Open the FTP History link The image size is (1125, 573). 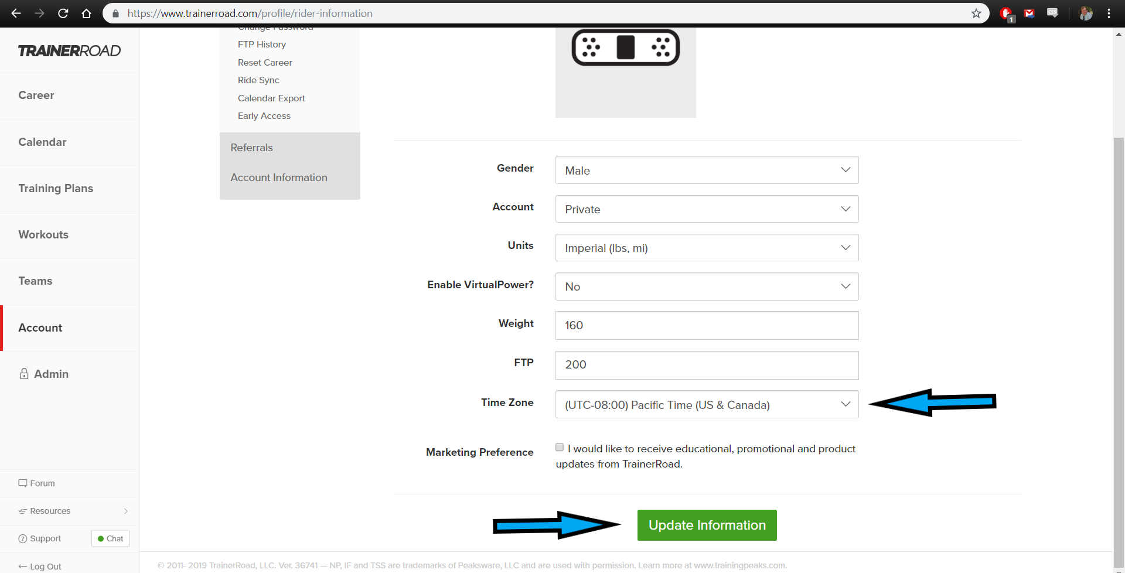click(262, 45)
